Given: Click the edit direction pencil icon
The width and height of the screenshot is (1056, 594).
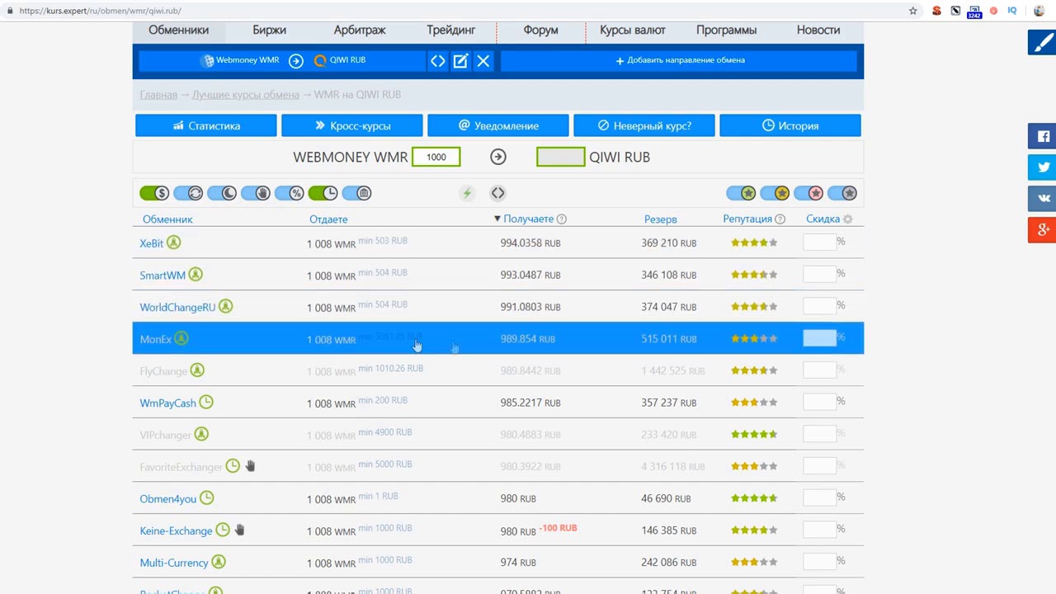Looking at the screenshot, I should [460, 60].
